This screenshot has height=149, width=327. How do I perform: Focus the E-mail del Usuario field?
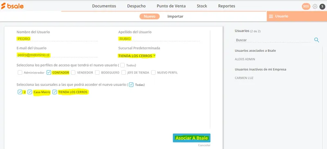57,55
